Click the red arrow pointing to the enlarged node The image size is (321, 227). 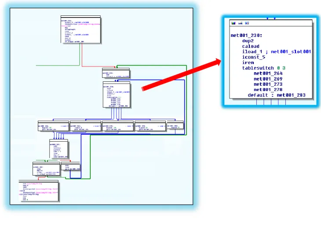click(181, 75)
